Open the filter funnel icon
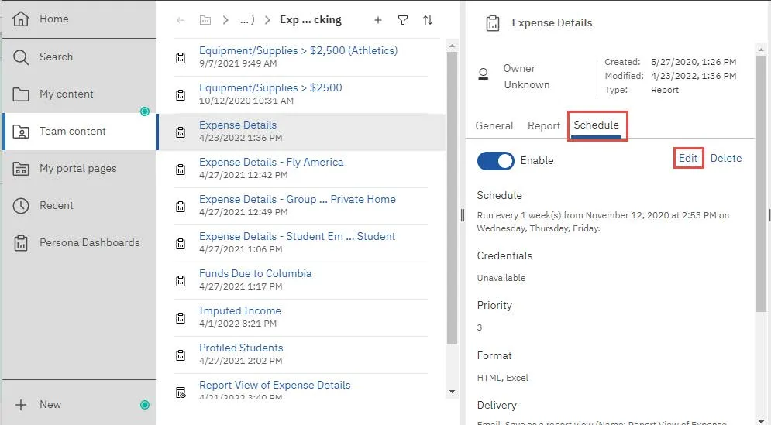This screenshot has width=771, height=425. tap(403, 20)
